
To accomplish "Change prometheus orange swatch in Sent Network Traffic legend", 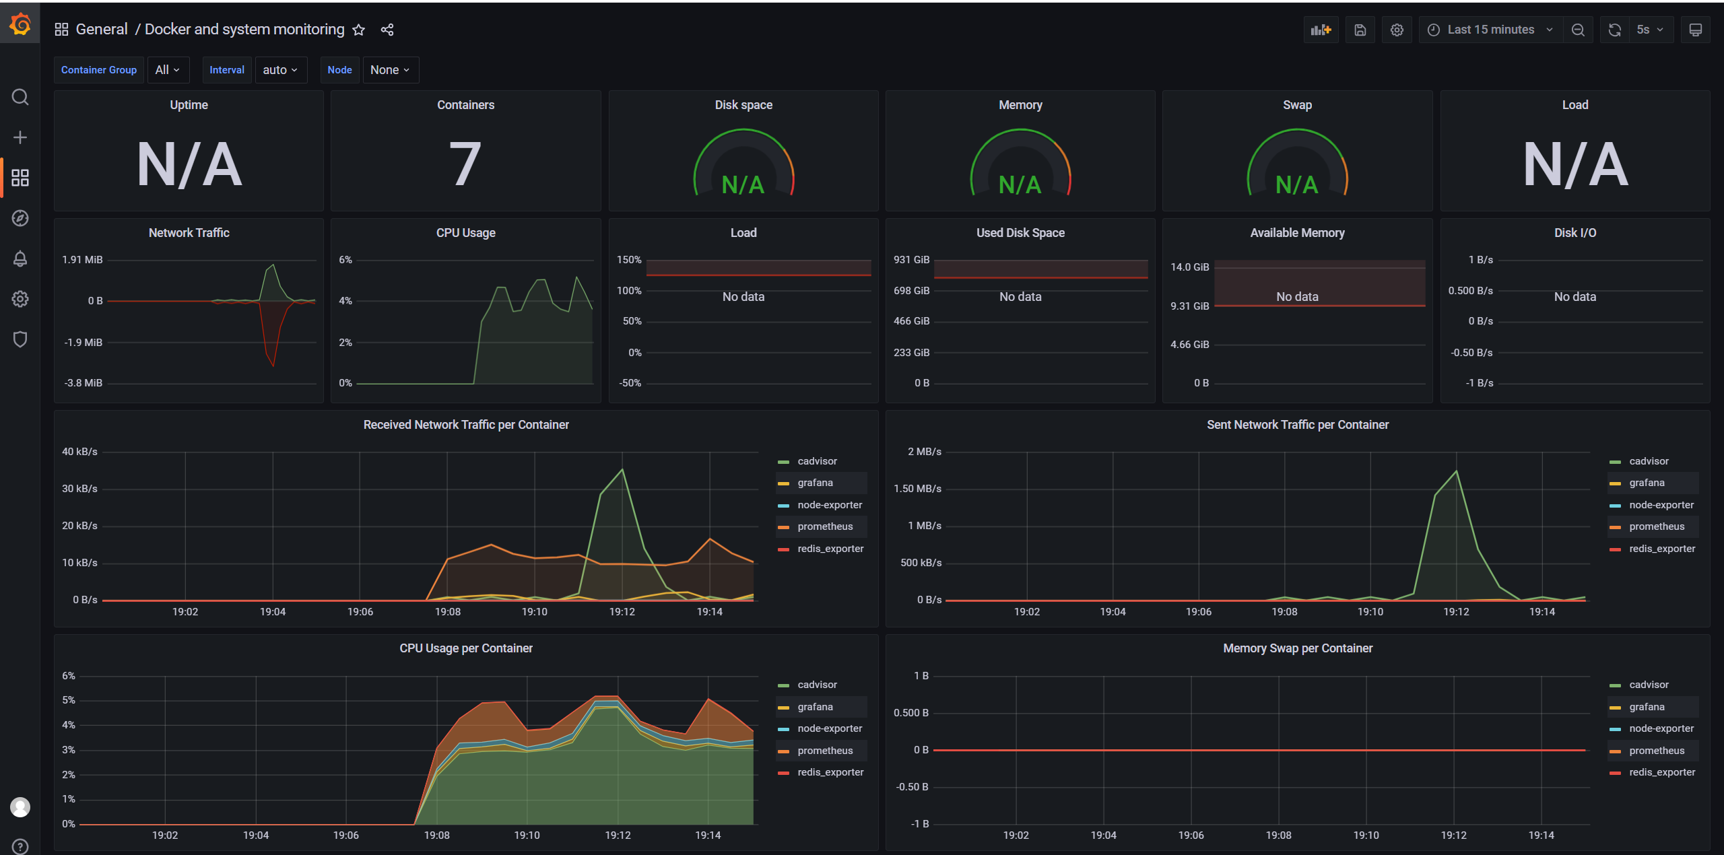I will click(1615, 527).
